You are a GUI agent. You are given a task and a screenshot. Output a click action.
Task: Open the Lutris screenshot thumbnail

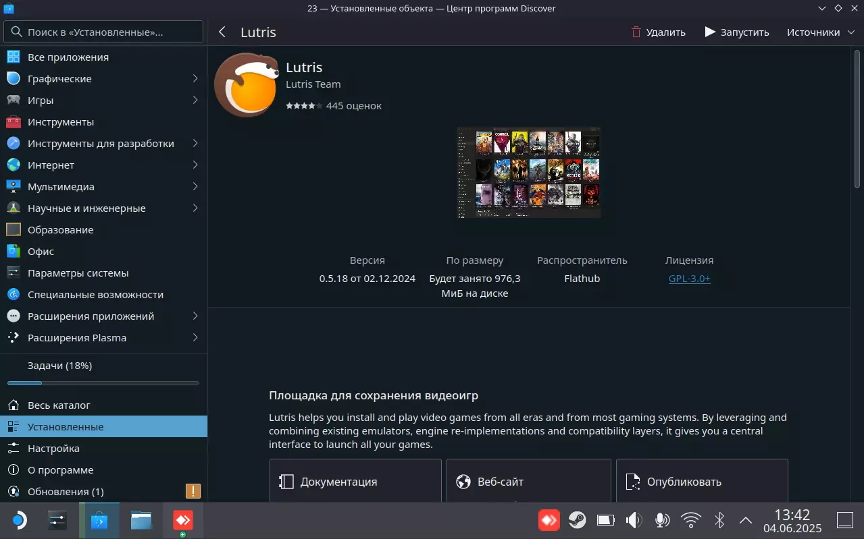(x=529, y=172)
